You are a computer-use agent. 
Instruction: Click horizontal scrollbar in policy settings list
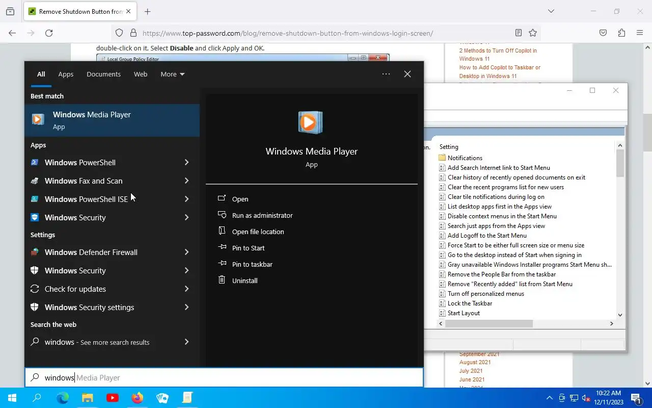click(489, 323)
